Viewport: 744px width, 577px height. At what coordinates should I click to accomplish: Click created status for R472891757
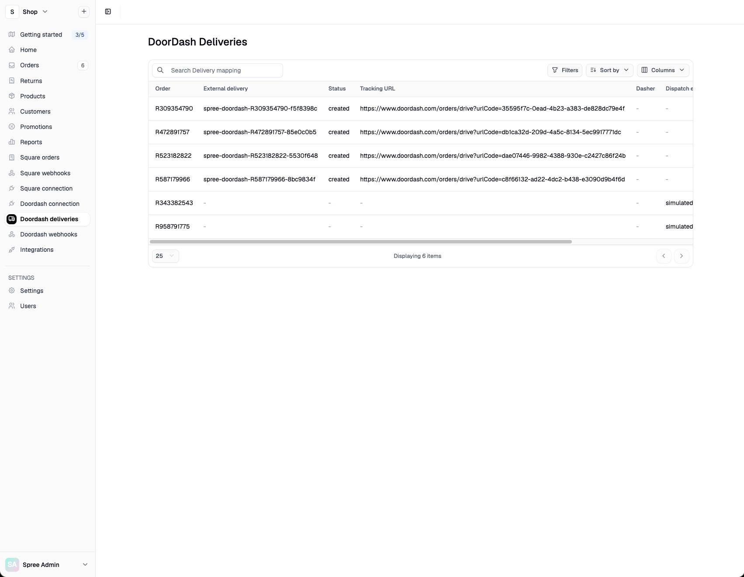(339, 132)
